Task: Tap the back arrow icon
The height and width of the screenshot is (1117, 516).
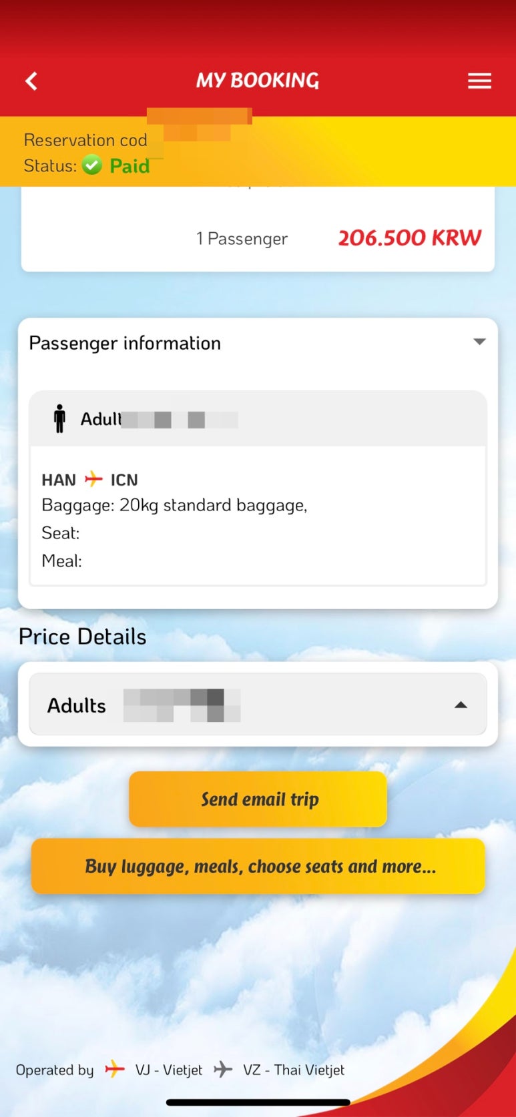Action: click(31, 81)
